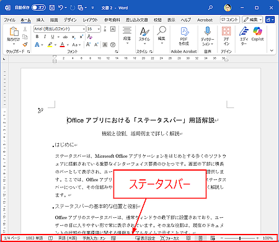Switch to the Design (デザイン) tab
Viewport: 279px width, 242px height.
point(70,20)
